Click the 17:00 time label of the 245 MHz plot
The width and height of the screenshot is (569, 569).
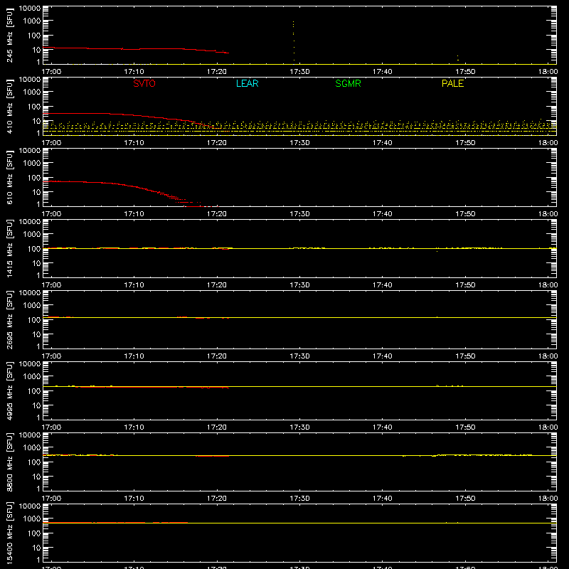coord(51,72)
